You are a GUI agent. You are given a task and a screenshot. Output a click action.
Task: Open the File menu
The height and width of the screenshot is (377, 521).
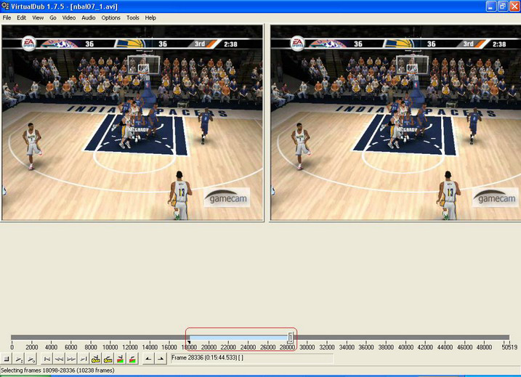[7, 17]
